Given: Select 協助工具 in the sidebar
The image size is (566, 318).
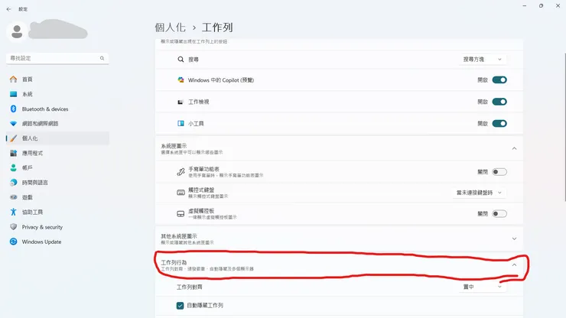Looking at the screenshot, I should (57, 212).
